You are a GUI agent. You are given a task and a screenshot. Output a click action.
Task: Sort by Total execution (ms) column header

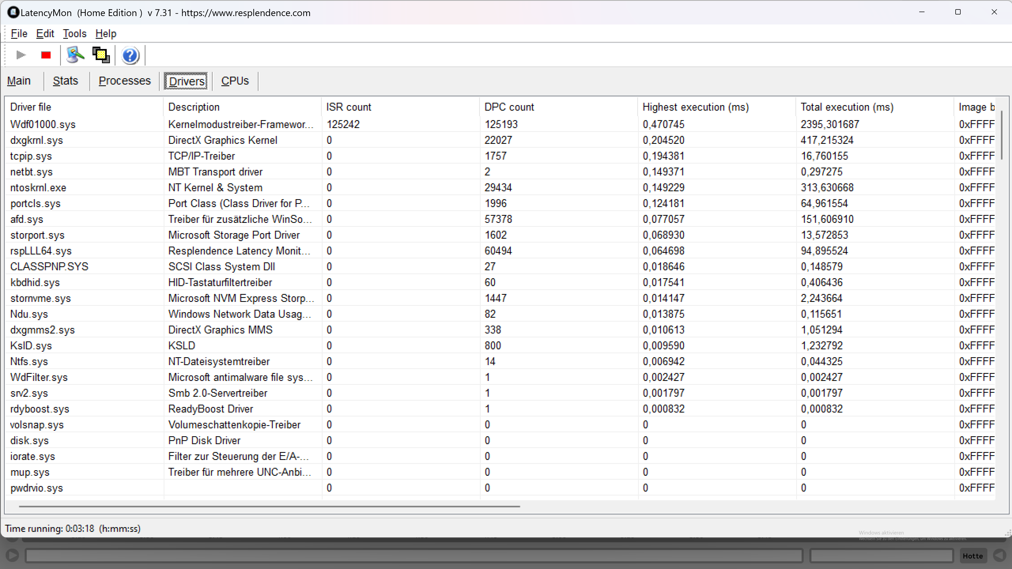tap(875, 107)
